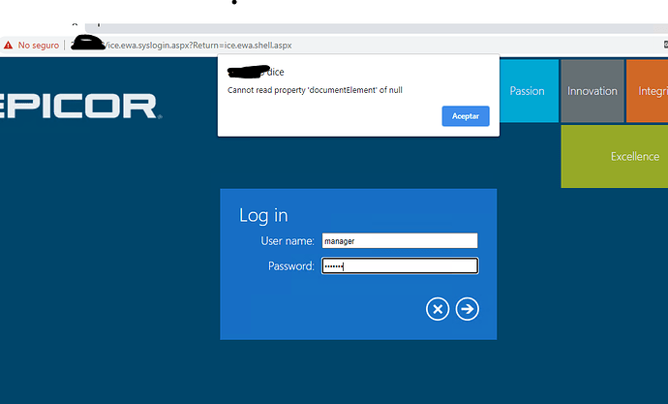Click the red warning triangle in the address bar
The width and height of the screenshot is (668, 404).
[x=8, y=45]
